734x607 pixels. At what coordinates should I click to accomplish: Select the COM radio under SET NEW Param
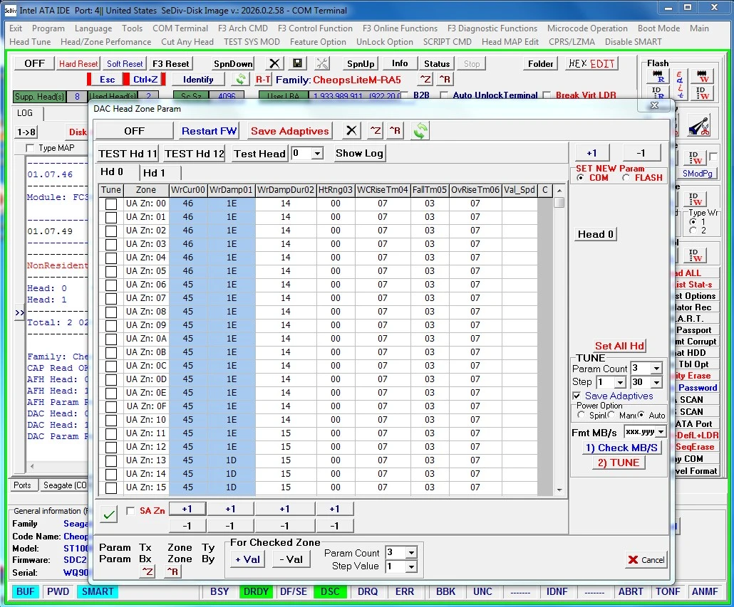pyautogui.click(x=581, y=178)
